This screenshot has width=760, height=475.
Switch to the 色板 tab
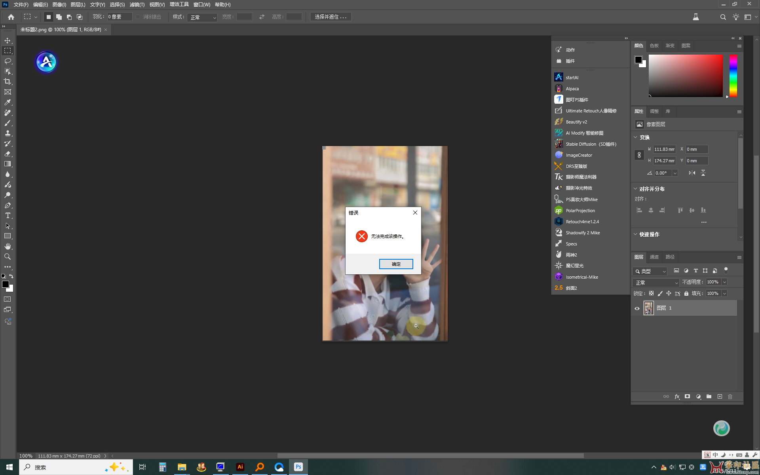[x=654, y=46]
